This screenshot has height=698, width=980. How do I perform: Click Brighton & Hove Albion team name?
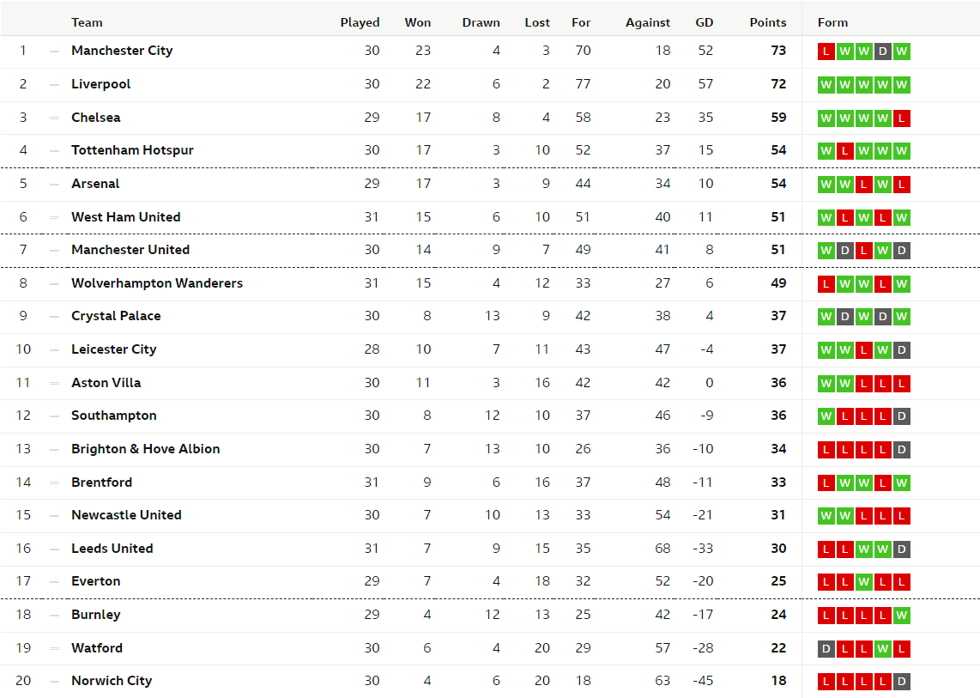point(146,449)
